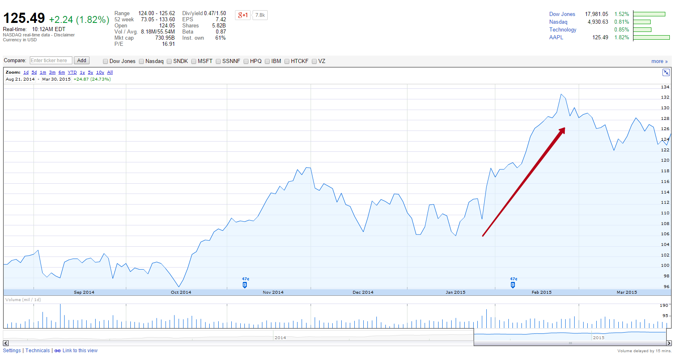The height and width of the screenshot is (360, 678).
Task: Click the 7.8k share count bubble
Action: [x=260, y=15]
